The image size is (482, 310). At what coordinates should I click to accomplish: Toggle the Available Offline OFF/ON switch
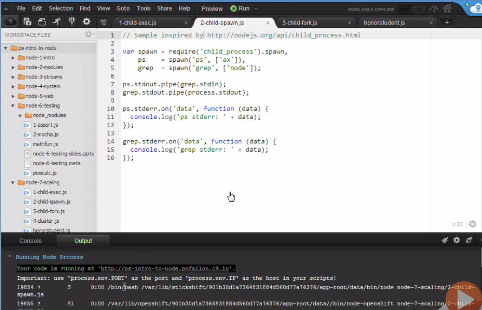412,9
